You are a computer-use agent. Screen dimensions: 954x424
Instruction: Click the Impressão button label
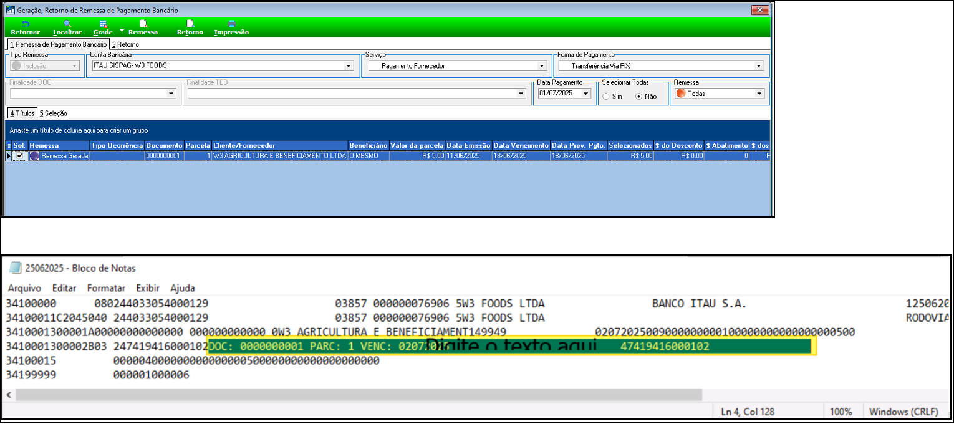[x=231, y=32]
